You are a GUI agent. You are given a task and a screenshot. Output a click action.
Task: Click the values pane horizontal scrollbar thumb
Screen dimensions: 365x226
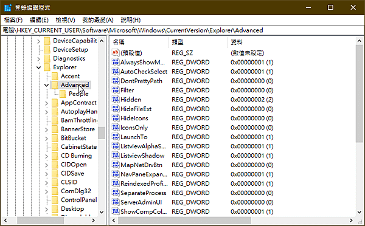pos(184,220)
